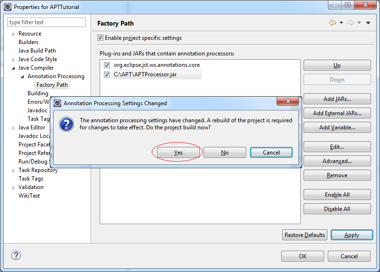Click the back navigation arrow icon
380x272 pixels.
tap(333, 23)
